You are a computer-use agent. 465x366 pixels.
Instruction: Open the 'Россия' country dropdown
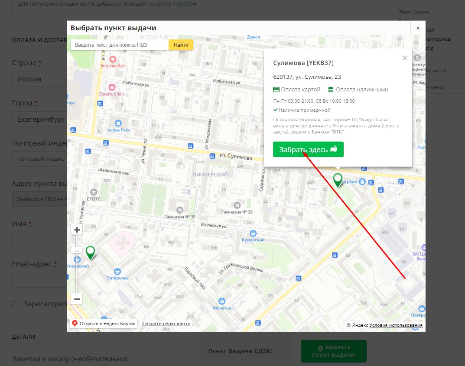click(39, 79)
